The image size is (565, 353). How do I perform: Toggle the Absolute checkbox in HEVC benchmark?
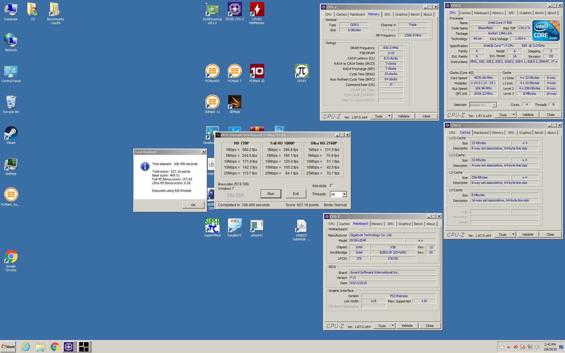point(332,186)
